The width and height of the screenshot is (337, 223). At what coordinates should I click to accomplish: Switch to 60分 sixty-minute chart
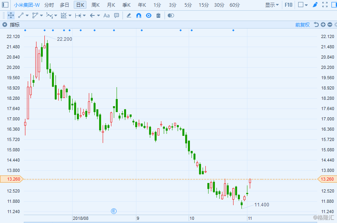235,5
